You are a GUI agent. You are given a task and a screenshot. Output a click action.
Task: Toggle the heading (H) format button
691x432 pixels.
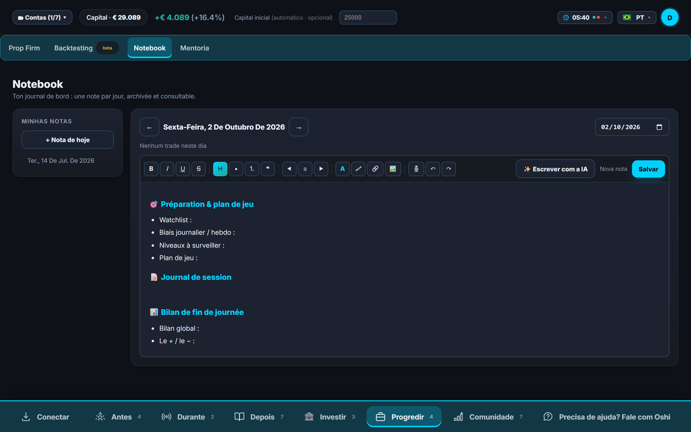tap(220, 169)
